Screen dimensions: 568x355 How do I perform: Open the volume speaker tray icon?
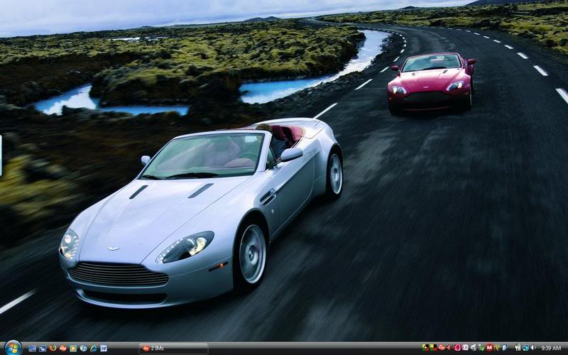click(533, 348)
